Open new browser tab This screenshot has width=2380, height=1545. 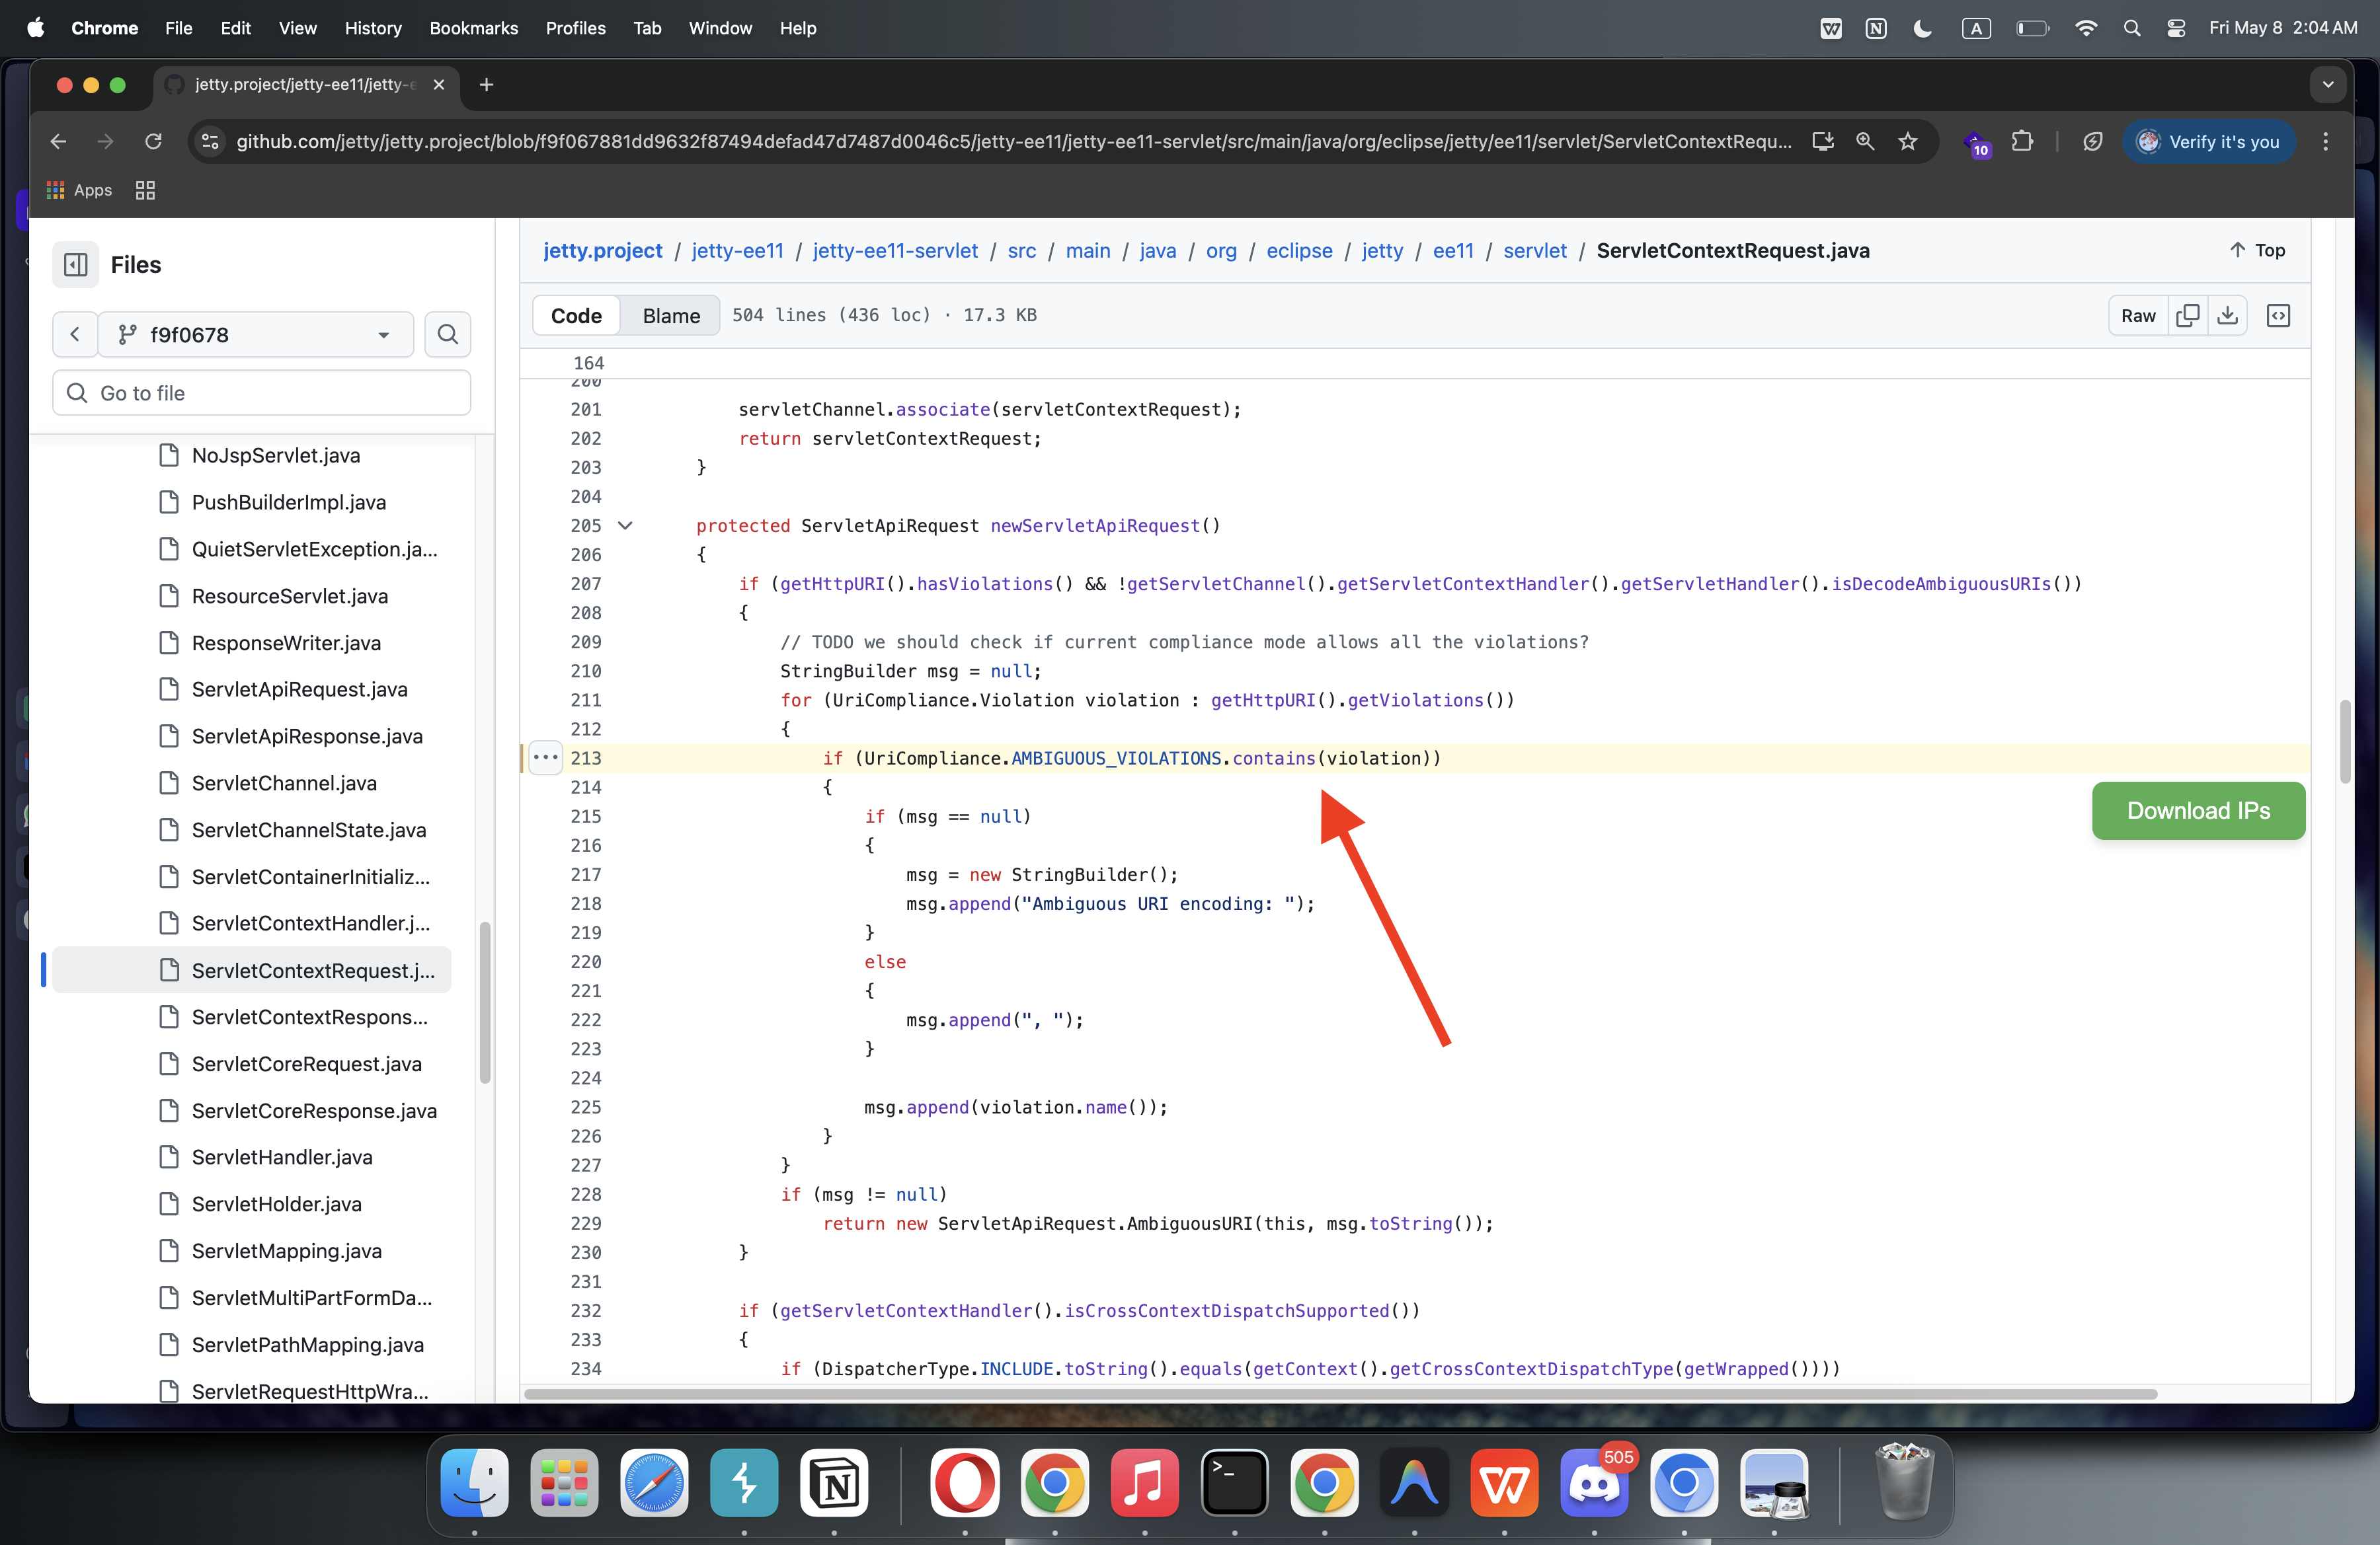(486, 85)
